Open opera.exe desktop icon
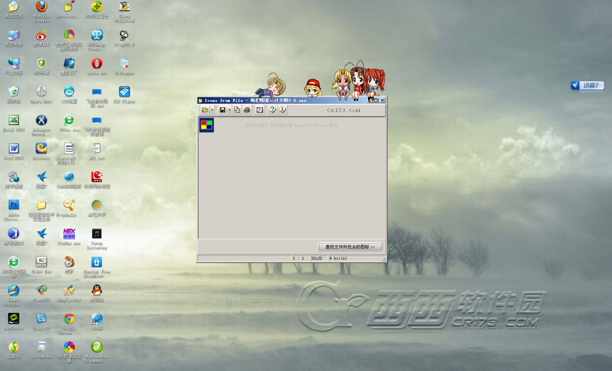The width and height of the screenshot is (612, 371). (97, 66)
